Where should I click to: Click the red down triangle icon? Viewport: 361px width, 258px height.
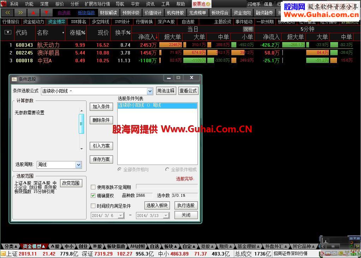(46, 13)
